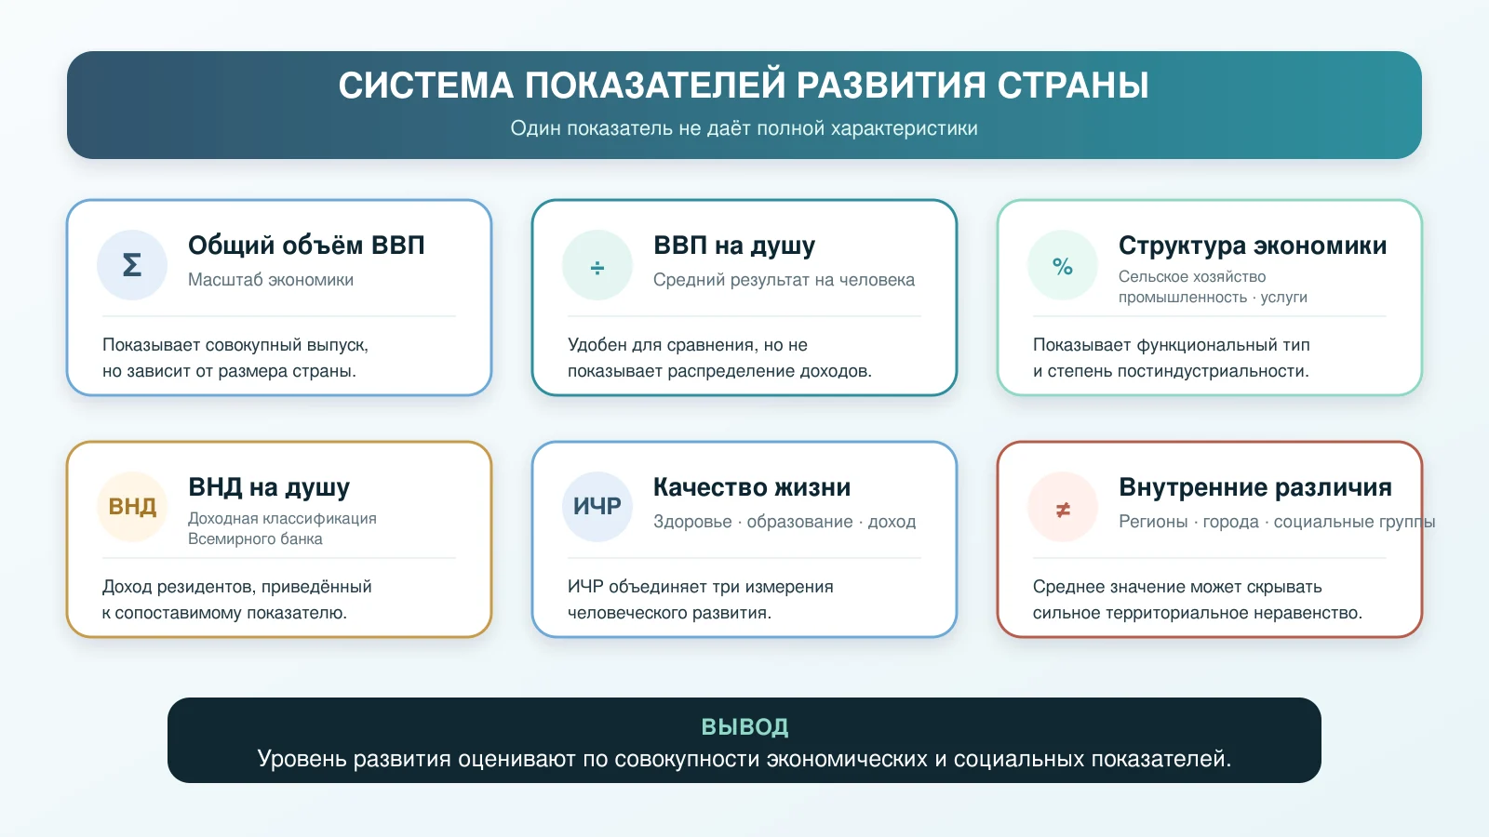Click the division icon for ВВП на душу
The width and height of the screenshot is (1489, 837).
(x=597, y=265)
